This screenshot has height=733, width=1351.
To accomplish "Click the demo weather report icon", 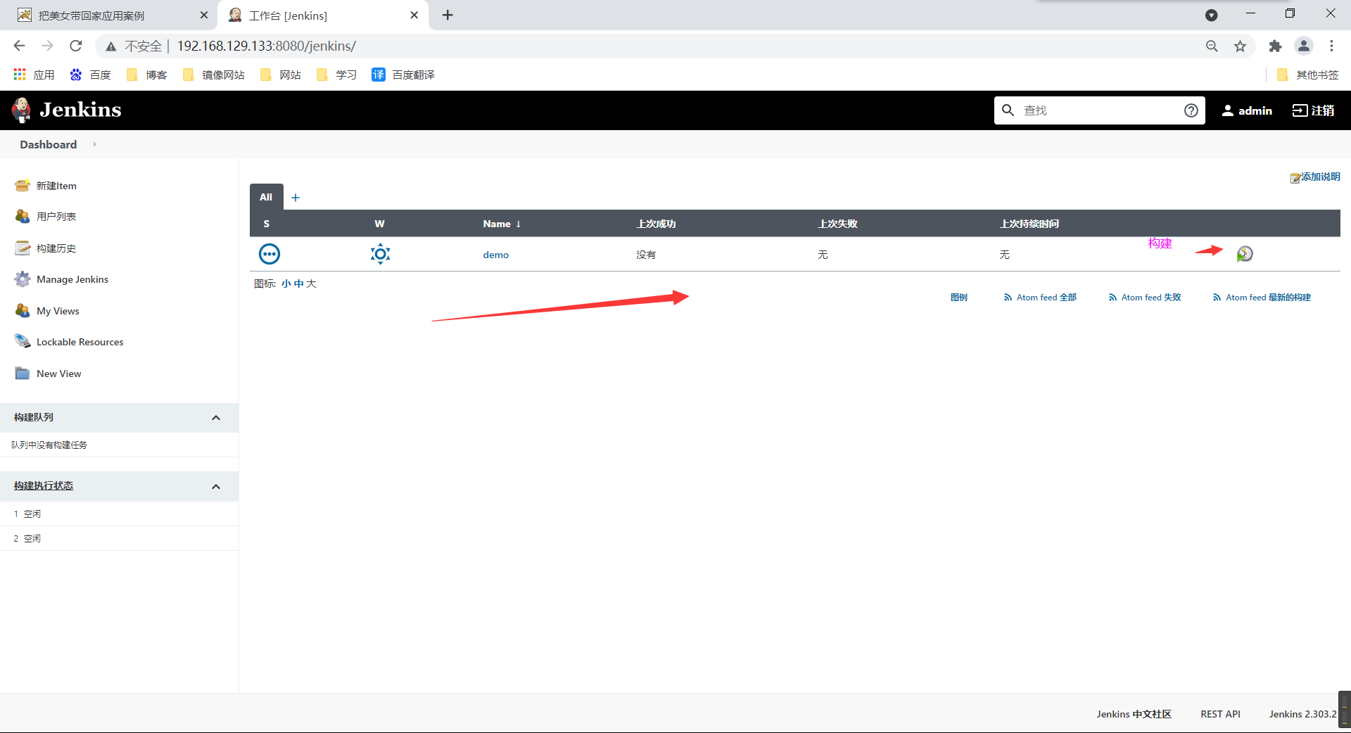I will [x=381, y=254].
